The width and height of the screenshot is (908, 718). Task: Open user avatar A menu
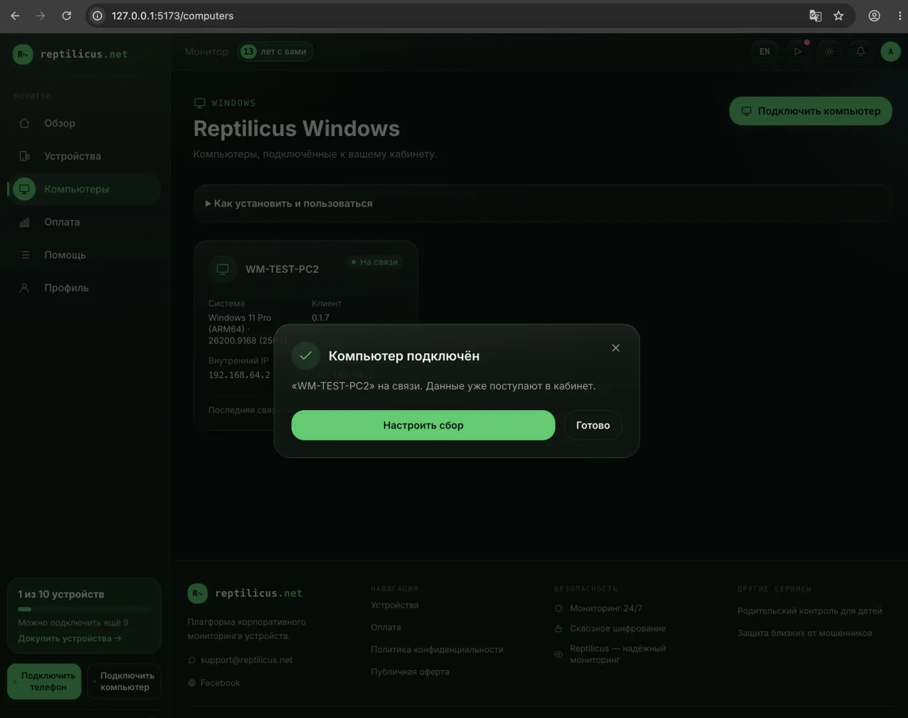point(890,51)
